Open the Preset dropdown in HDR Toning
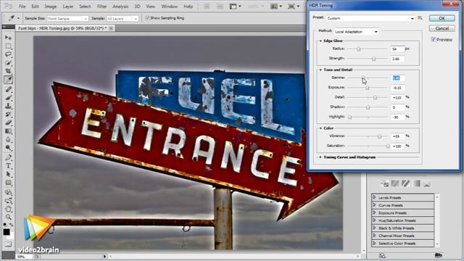Screen dimensions: 464x261 370,18
